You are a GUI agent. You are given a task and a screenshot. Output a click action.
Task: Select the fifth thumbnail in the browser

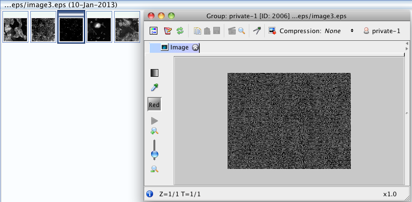(127, 27)
